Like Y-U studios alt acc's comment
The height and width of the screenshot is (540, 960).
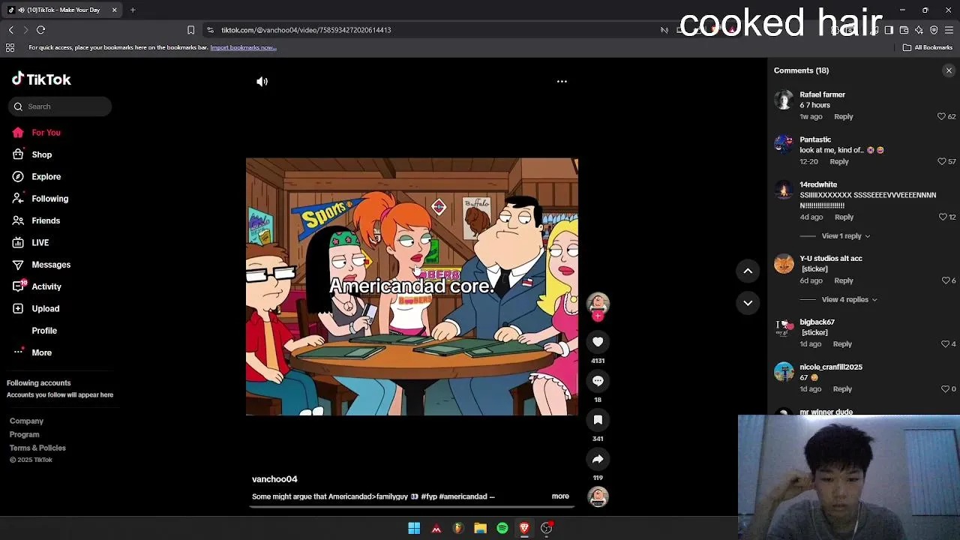[946, 280]
